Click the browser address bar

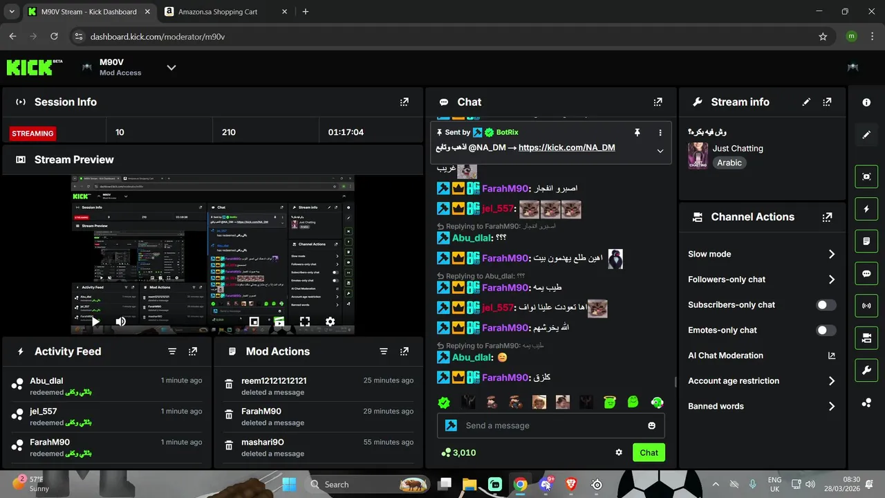[442, 37]
